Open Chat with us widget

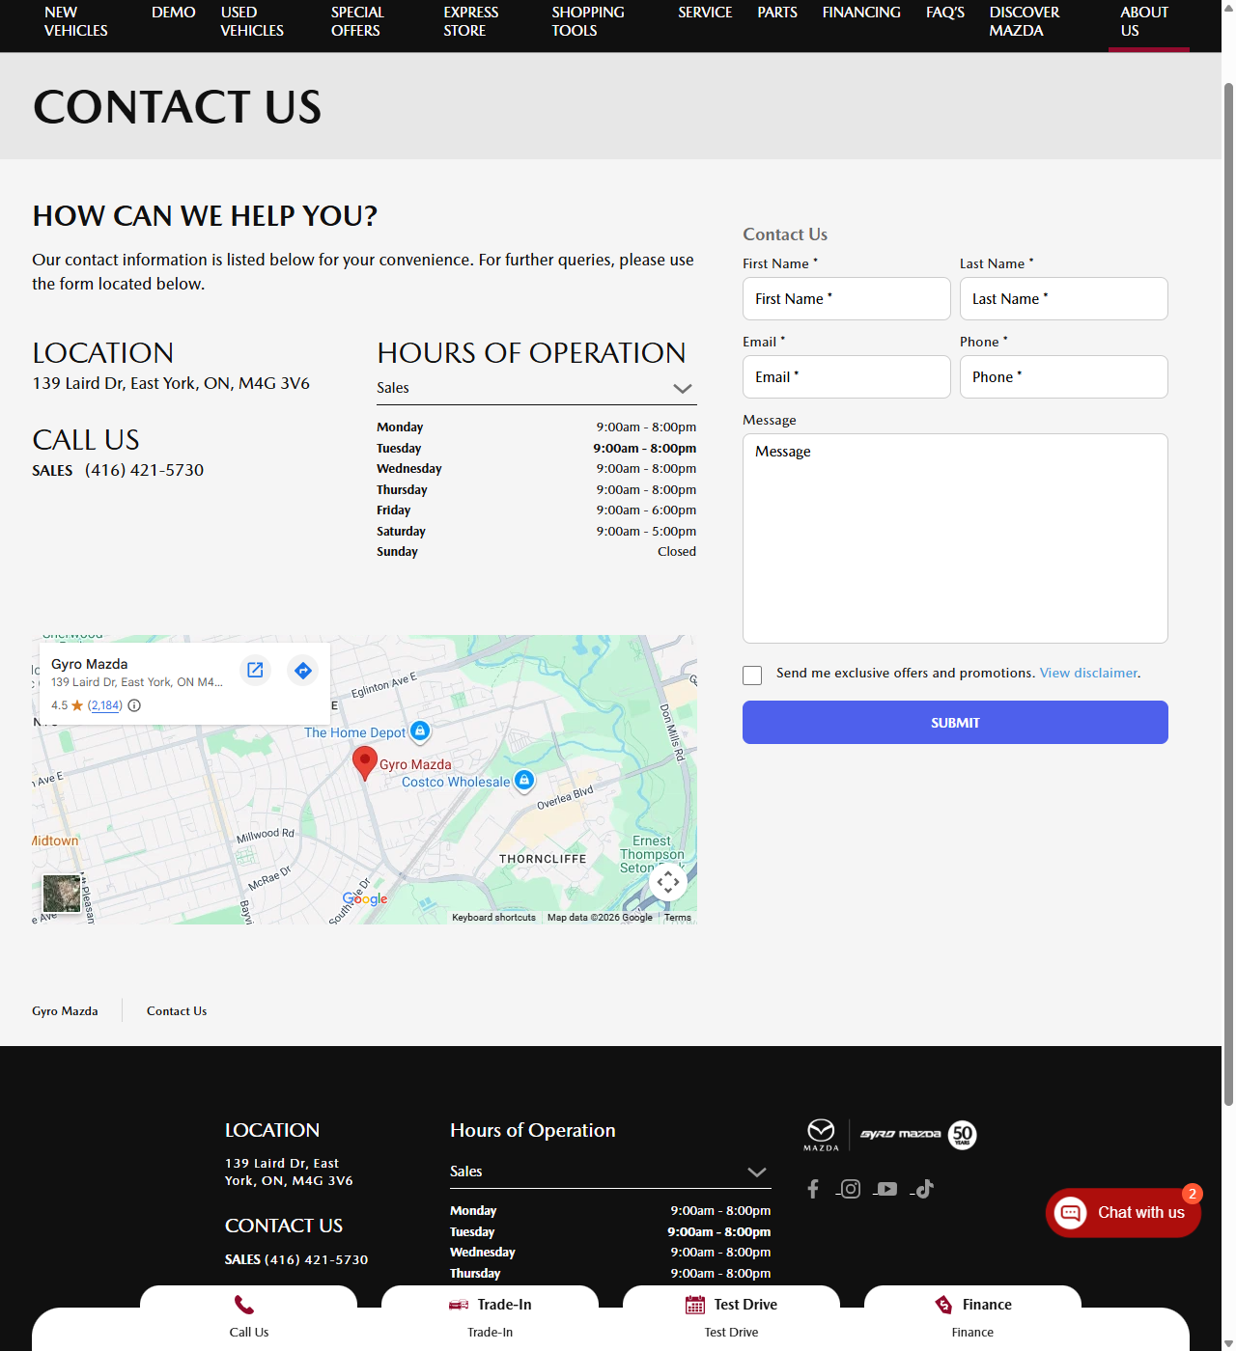click(1123, 1213)
